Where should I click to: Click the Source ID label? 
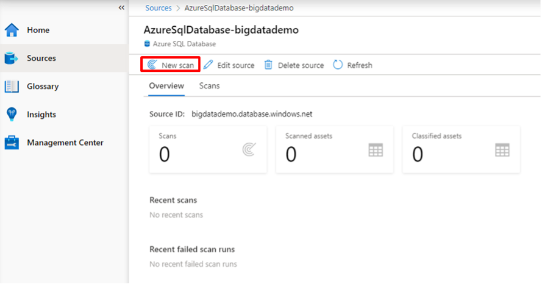[x=167, y=114]
